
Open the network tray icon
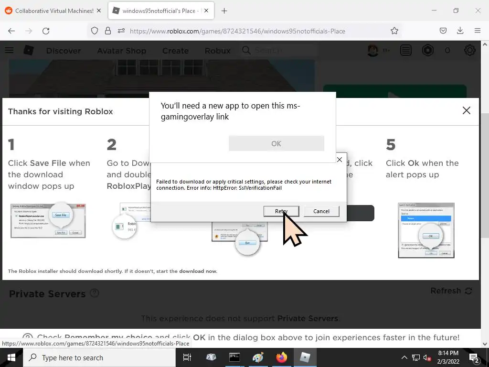[x=416, y=357]
